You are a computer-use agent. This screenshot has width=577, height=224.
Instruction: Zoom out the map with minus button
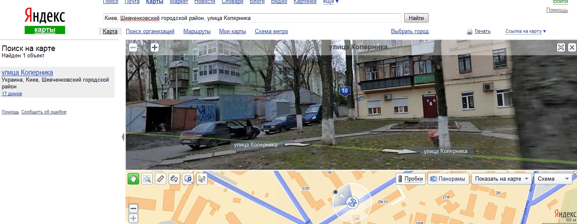tap(133, 209)
